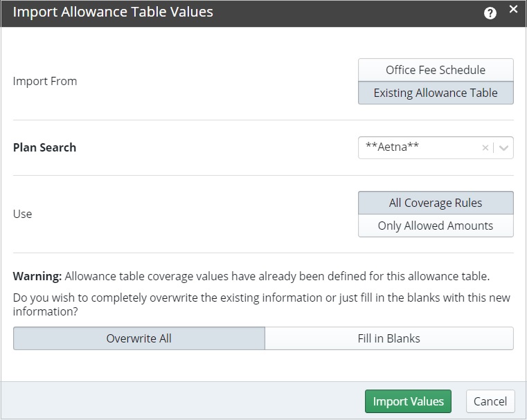Click the **Aetna** value in Plan Search
527x420 pixels.
[x=392, y=147]
